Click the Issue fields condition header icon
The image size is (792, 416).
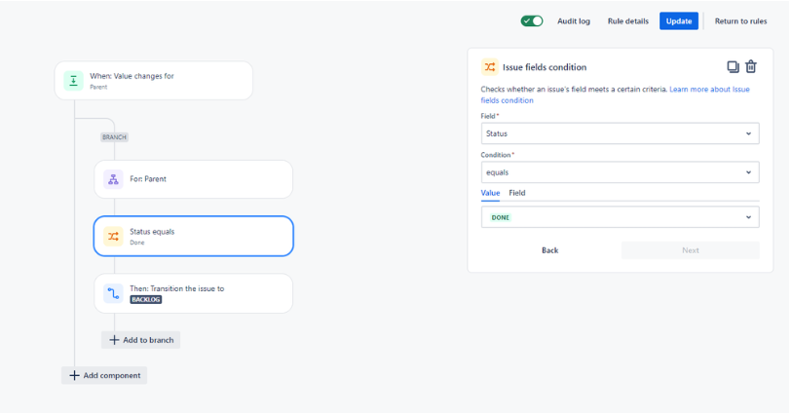coord(489,66)
